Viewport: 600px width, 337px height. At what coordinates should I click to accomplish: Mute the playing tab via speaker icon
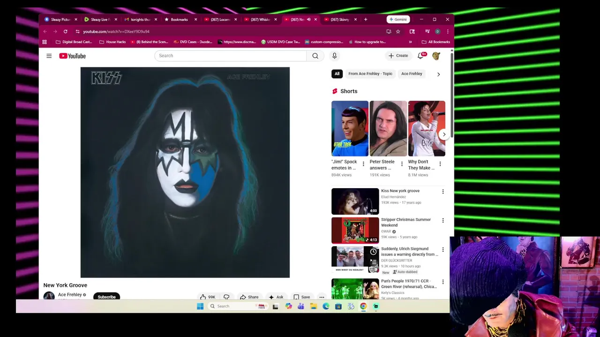tap(308, 19)
